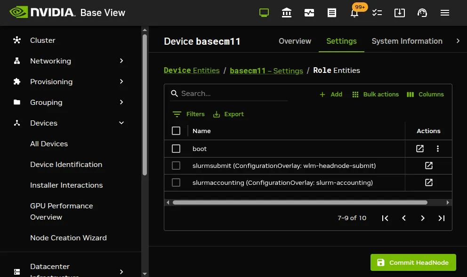The height and width of the screenshot is (277, 467).
Task: Show more tabs with right arrow
Action: pos(458,41)
